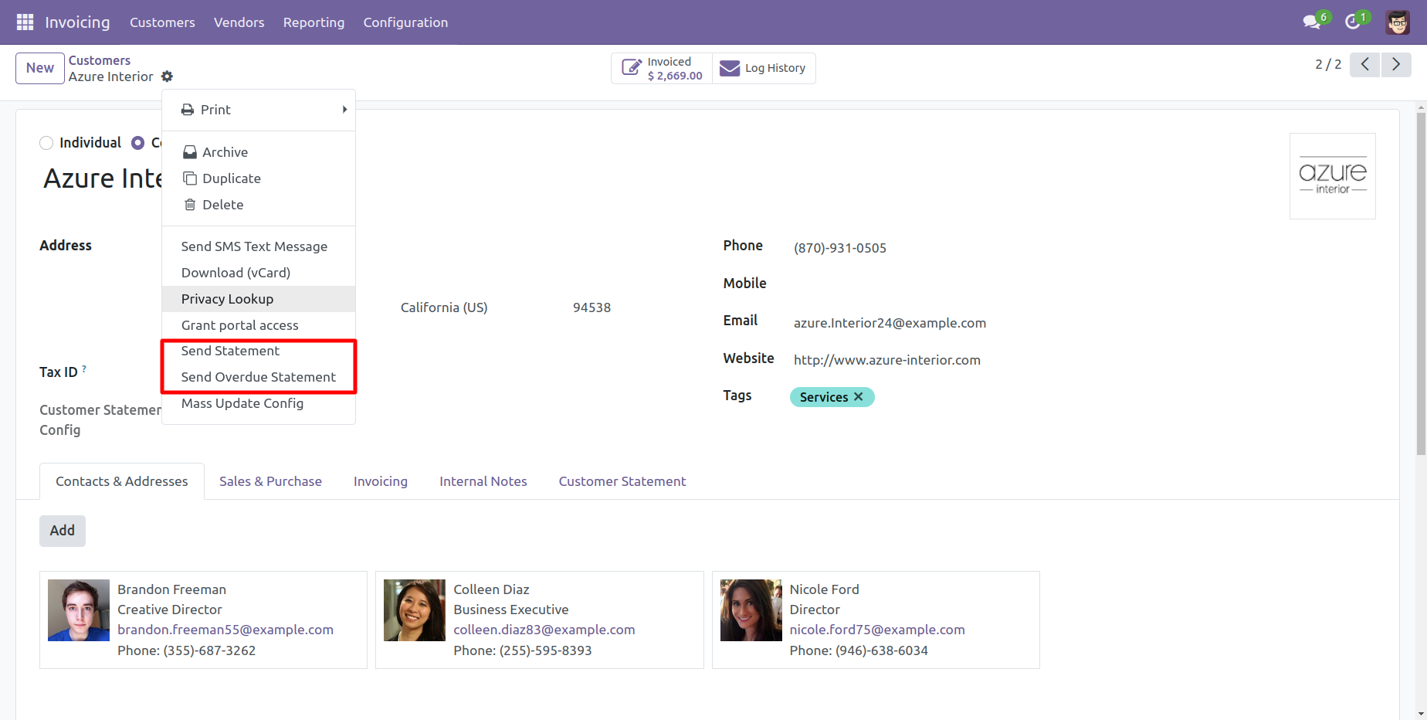1427x720 pixels.
Task: Click the Email field azure.Interior24@example.com
Action: click(890, 323)
